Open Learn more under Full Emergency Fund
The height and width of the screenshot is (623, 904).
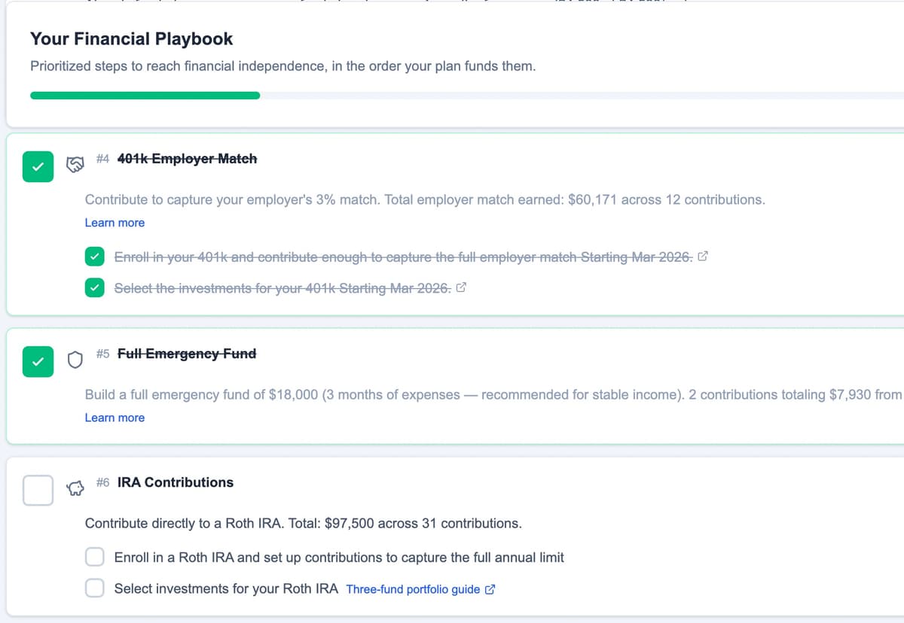click(x=115, y=417)
